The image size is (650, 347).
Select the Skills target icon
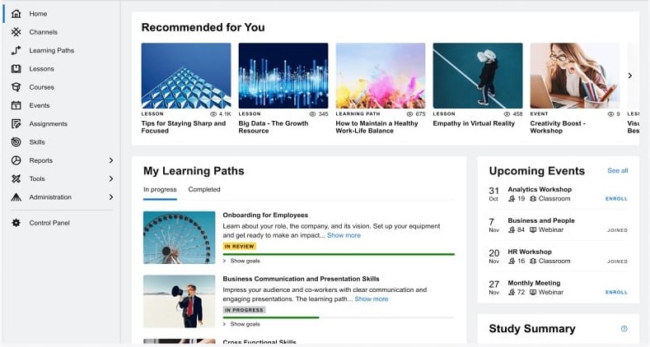point(16,142)
